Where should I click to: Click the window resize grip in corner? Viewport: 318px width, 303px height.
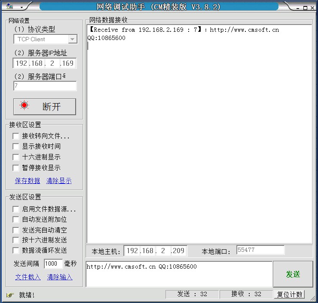click(x=313, y=298)
